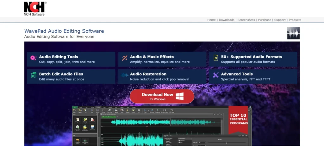This screenshot has height=149, width=324.
Task: Open the Purchase navigation link
Action: (265, 20)
